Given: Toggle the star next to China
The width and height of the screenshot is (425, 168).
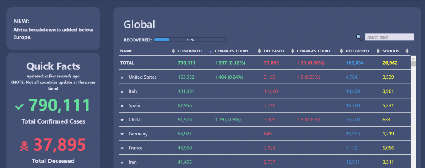Looking at the screenshot, I should 122,120.
